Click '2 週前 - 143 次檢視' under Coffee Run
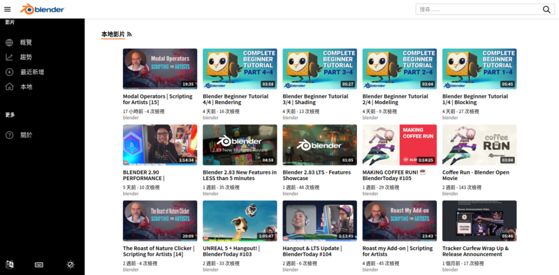Screen dimensions: 559x275 (x=462, y=188)
